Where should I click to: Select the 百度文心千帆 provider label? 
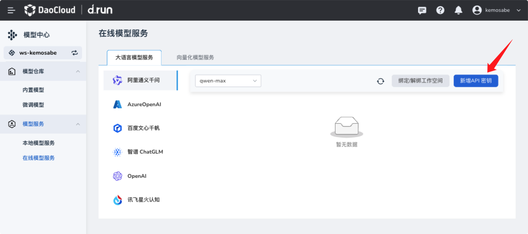pos(143,128)
